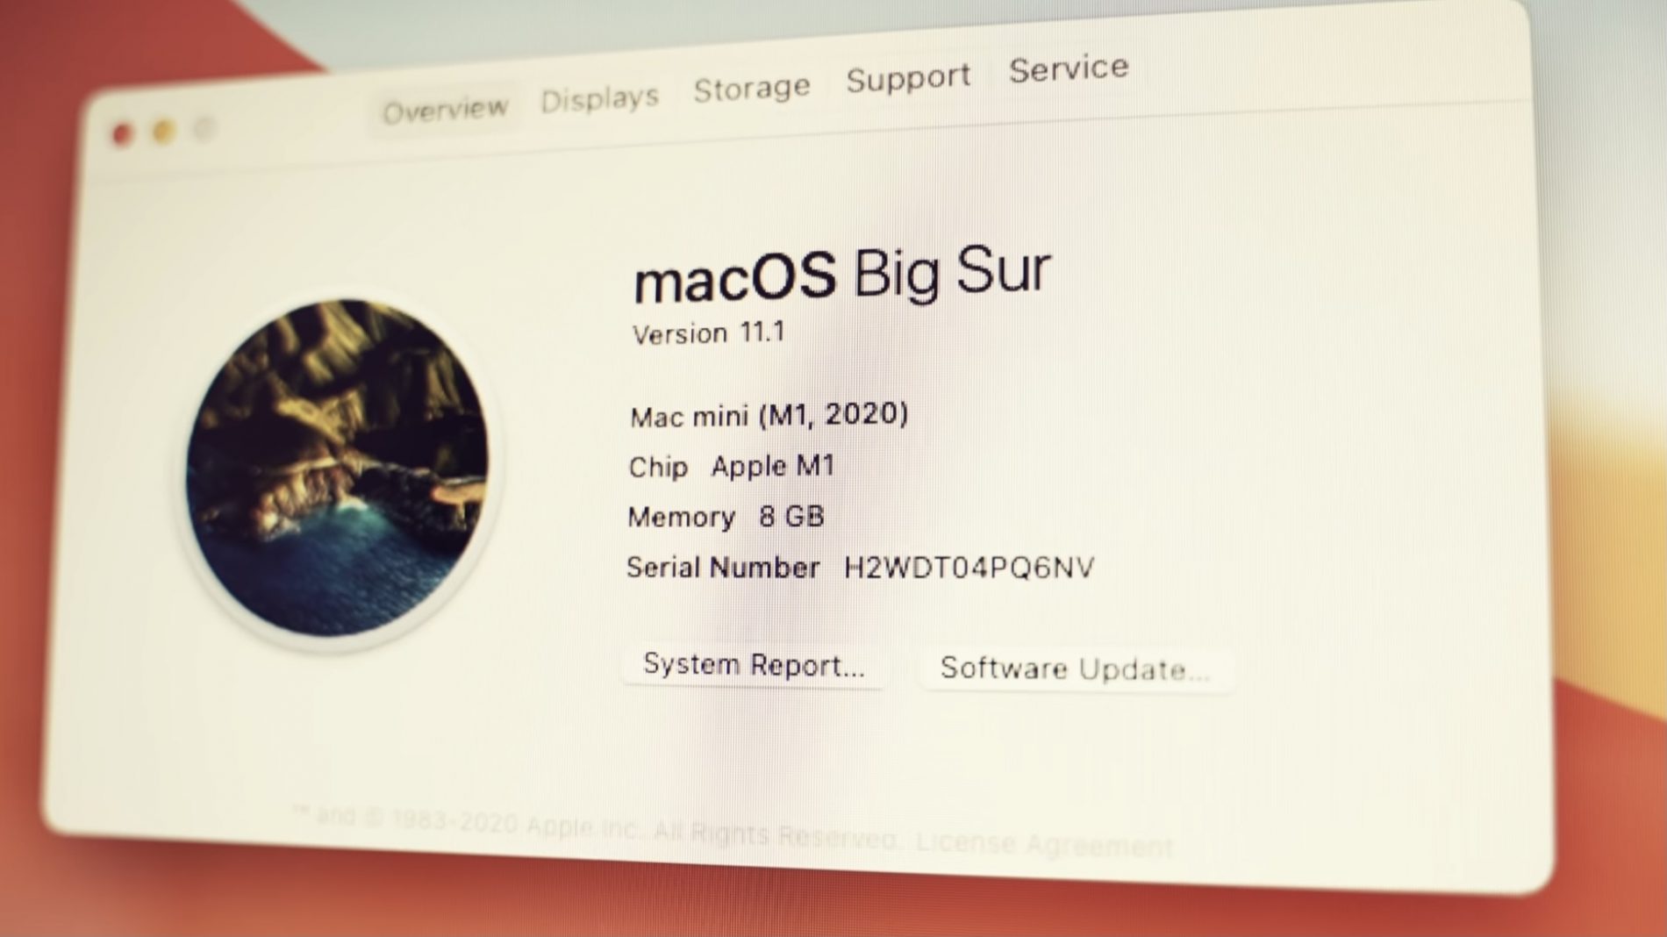Open the Displays tab
Image resolution: width=1667 pixels, height=937 pixels.
[x=599, y=98]
